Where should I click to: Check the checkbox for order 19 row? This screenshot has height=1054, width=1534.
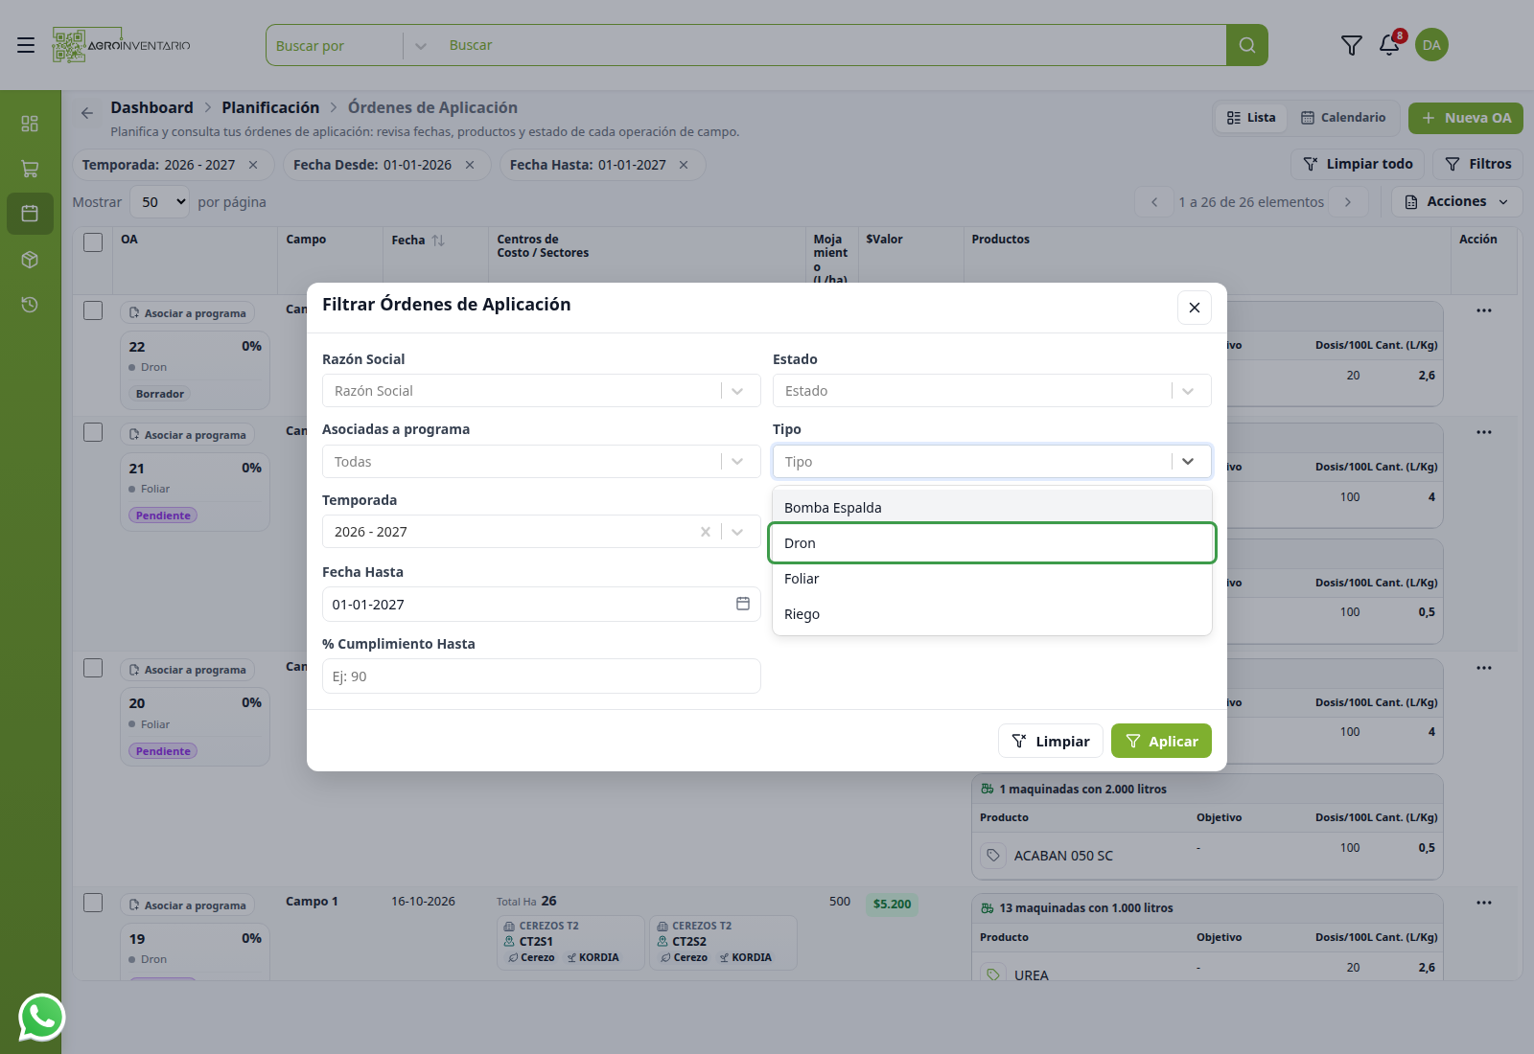click(x=93, y=903)
